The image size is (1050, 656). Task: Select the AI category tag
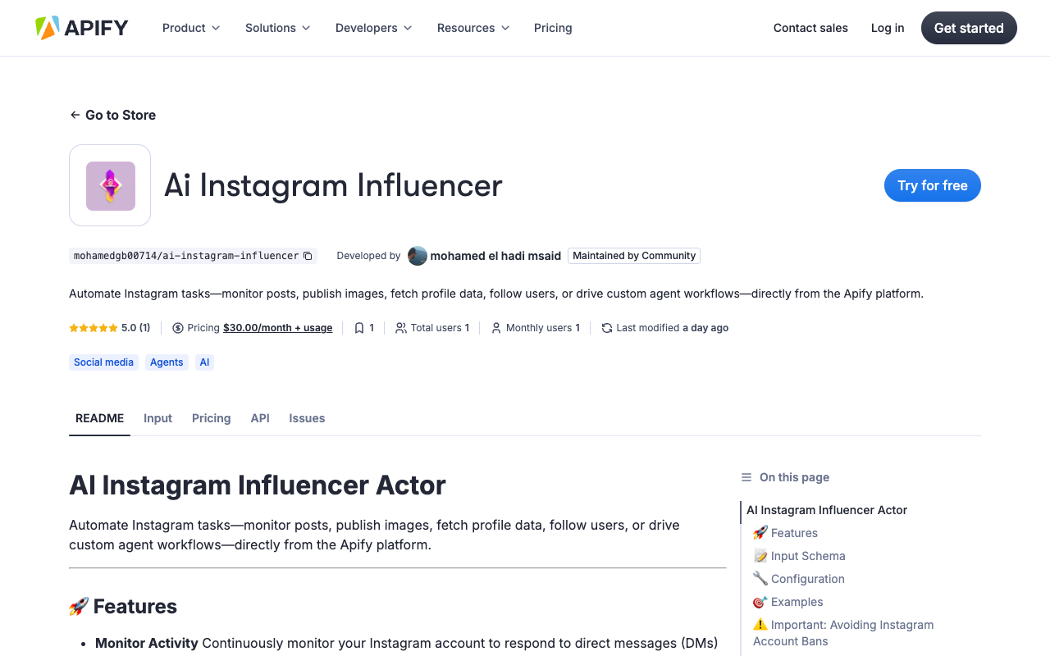coord(204,362)
